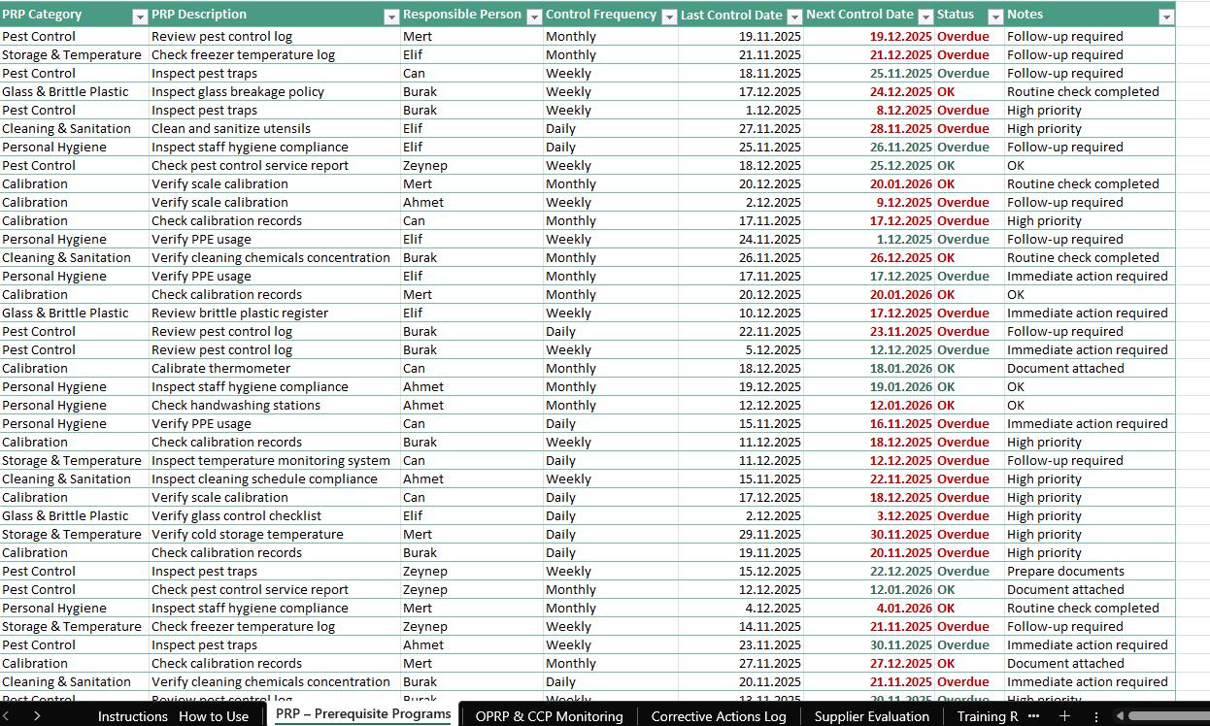Select last control date 24.11.2025
Viewport: 1210px width, 726px height.
pyautogui.click(x=741, y=239)
